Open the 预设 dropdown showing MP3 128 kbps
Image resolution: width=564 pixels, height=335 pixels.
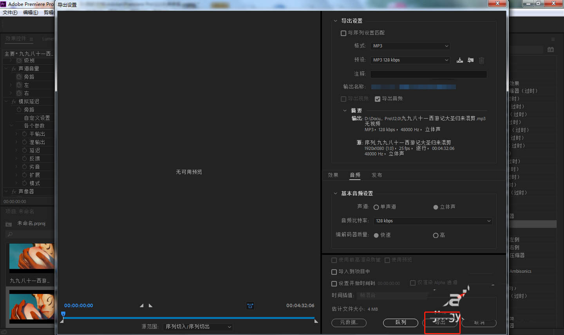pyautogui.click(x=410, y=60)
